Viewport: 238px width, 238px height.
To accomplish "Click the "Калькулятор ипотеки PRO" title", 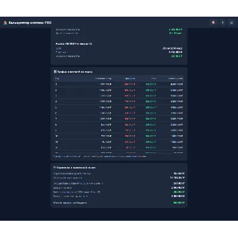I will click(30, 23).
